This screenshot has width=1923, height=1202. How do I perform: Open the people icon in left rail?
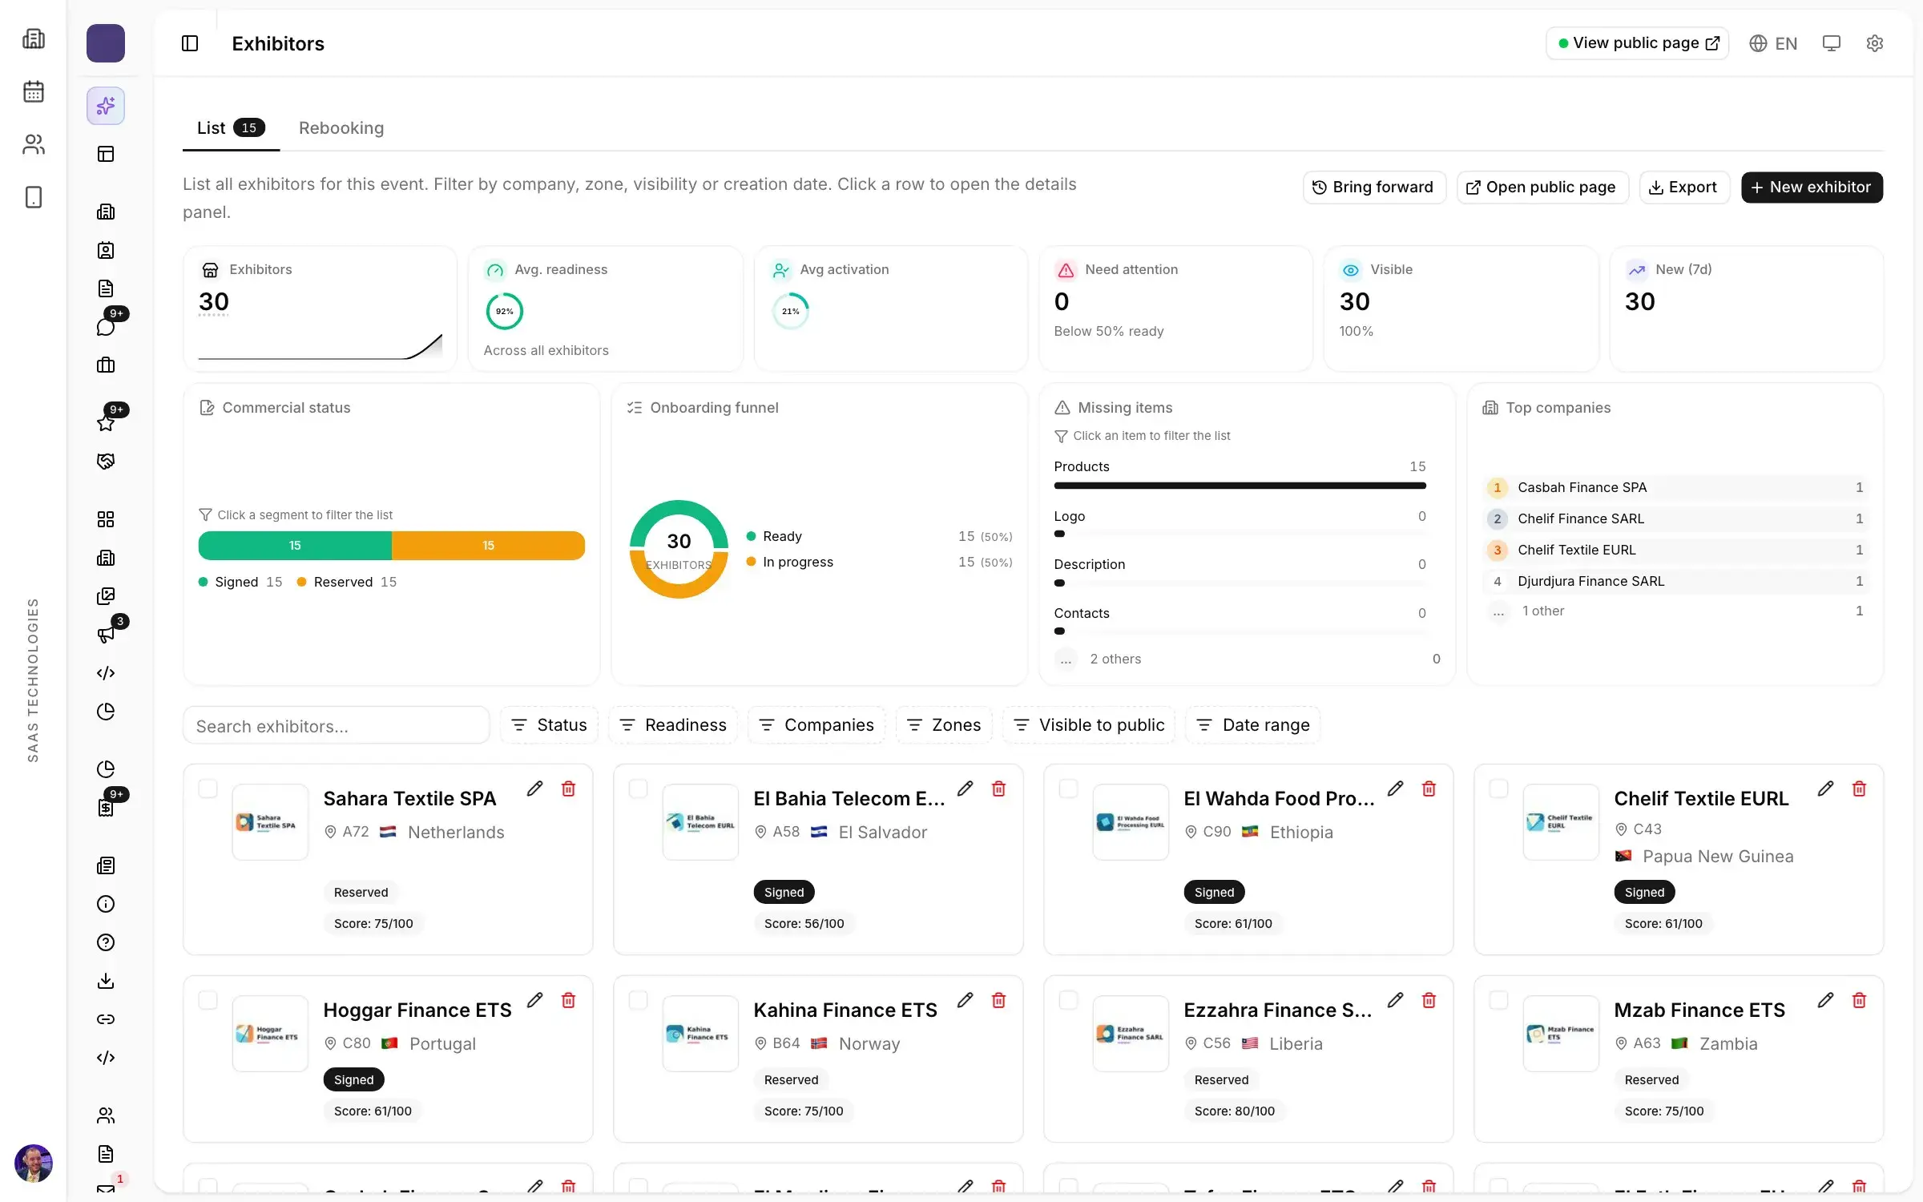pyautogui.click(x=34, y=144)
